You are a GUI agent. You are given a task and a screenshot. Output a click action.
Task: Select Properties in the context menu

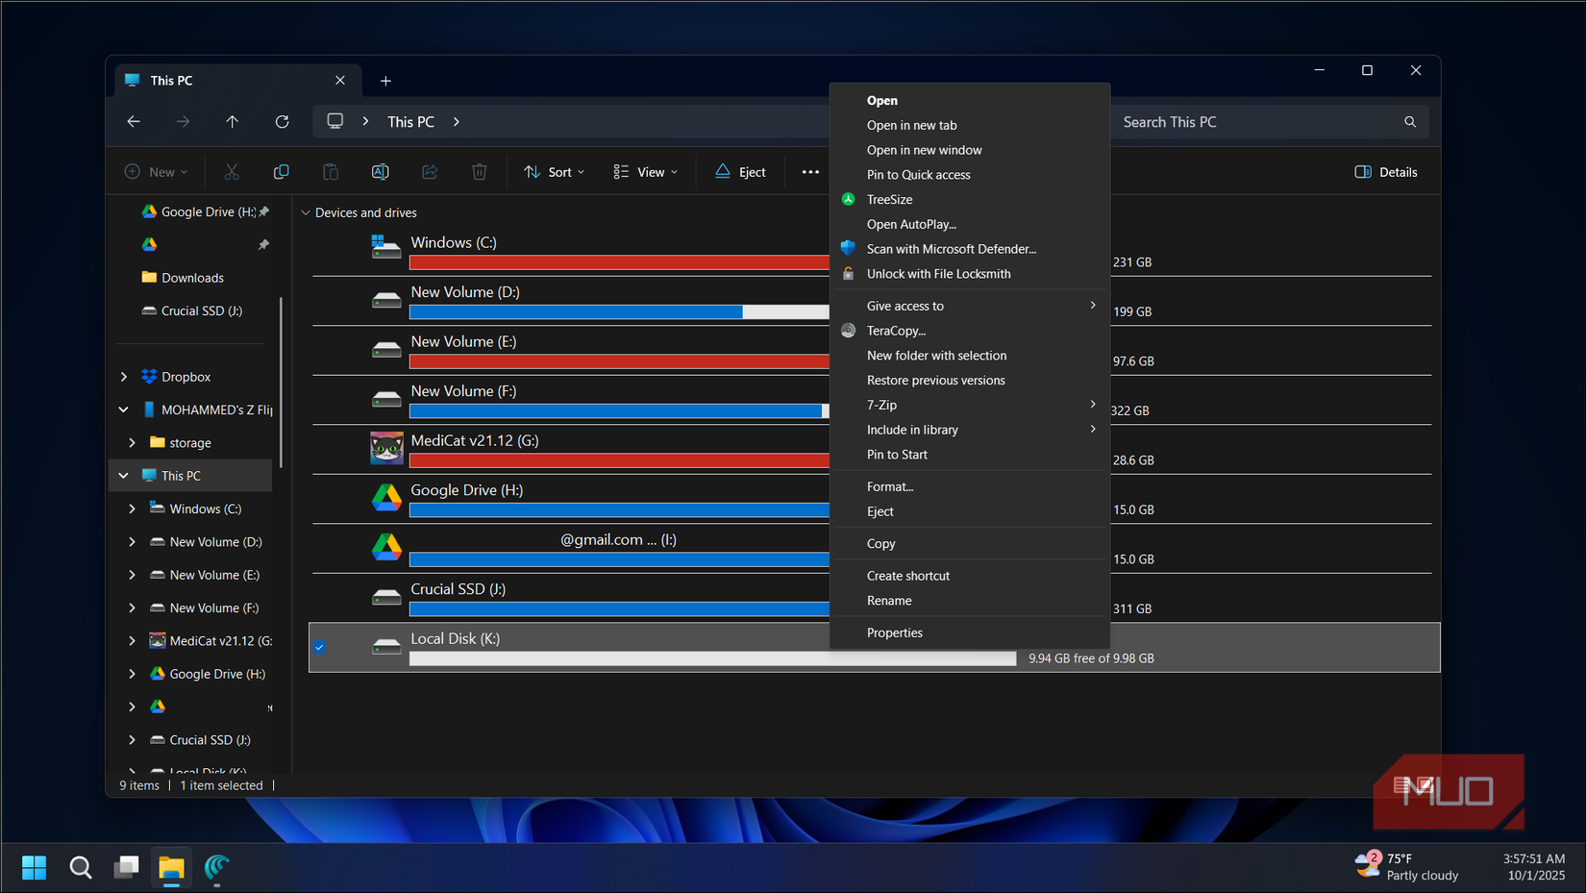(x=894, y=633)
